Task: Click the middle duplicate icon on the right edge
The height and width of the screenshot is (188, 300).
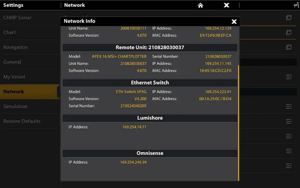Action: [288, 33]
